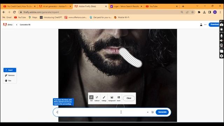
Task: Open the Chrome profile avatar
Action: click(215, 12)
